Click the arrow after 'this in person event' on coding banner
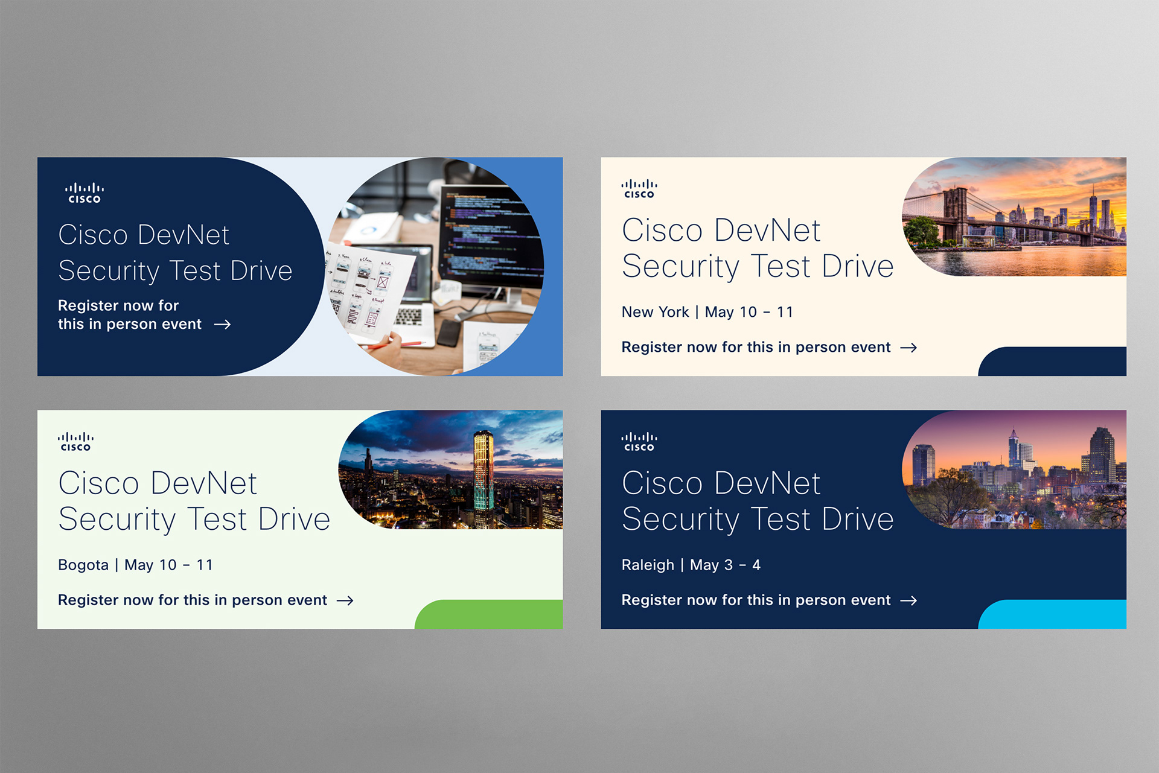This screenshot has height=773, width=1159. click(x=222, y=325)
